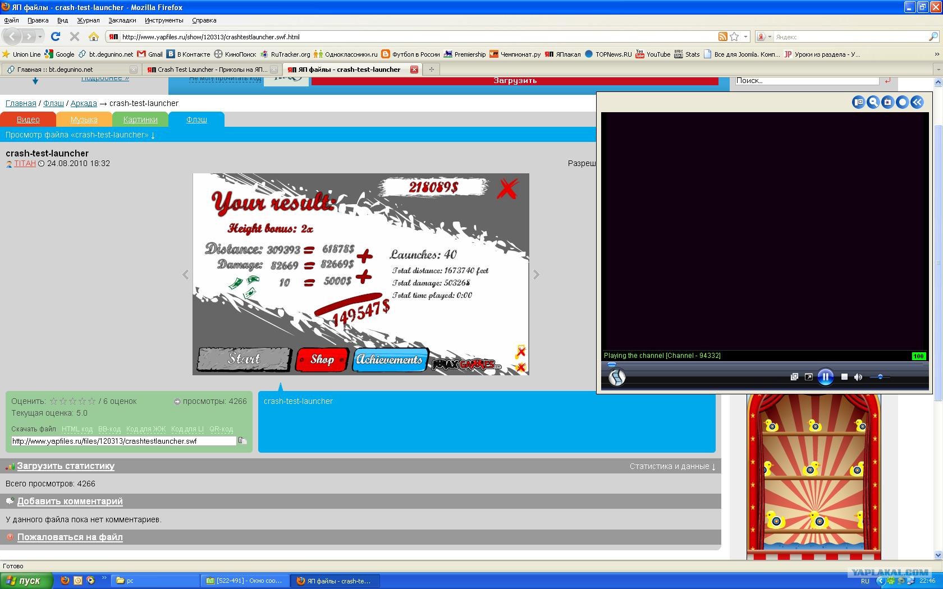943x589 pixels.
Task: Open the search engine dropdown arrow
Action: pyautogui.click(x=770, y=36)
